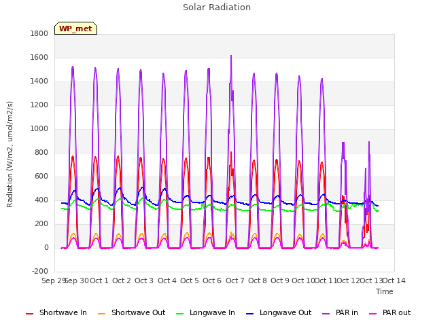
Task: Toggle Longwave Out legend entry
Action: (279, 312)
